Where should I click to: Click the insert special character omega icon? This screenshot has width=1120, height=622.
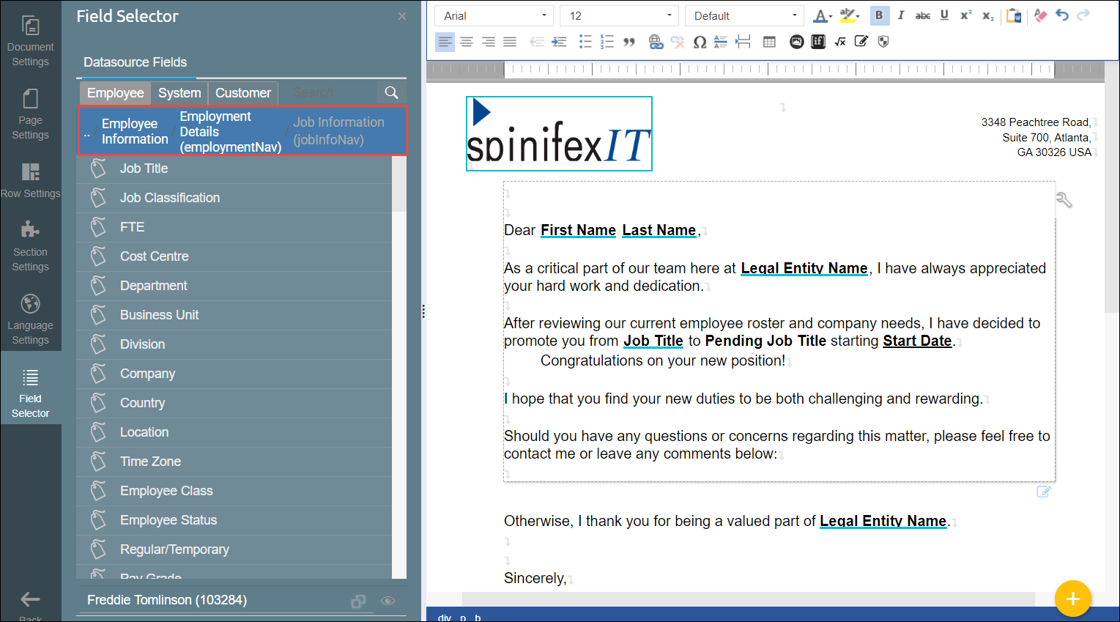[700, 42]
